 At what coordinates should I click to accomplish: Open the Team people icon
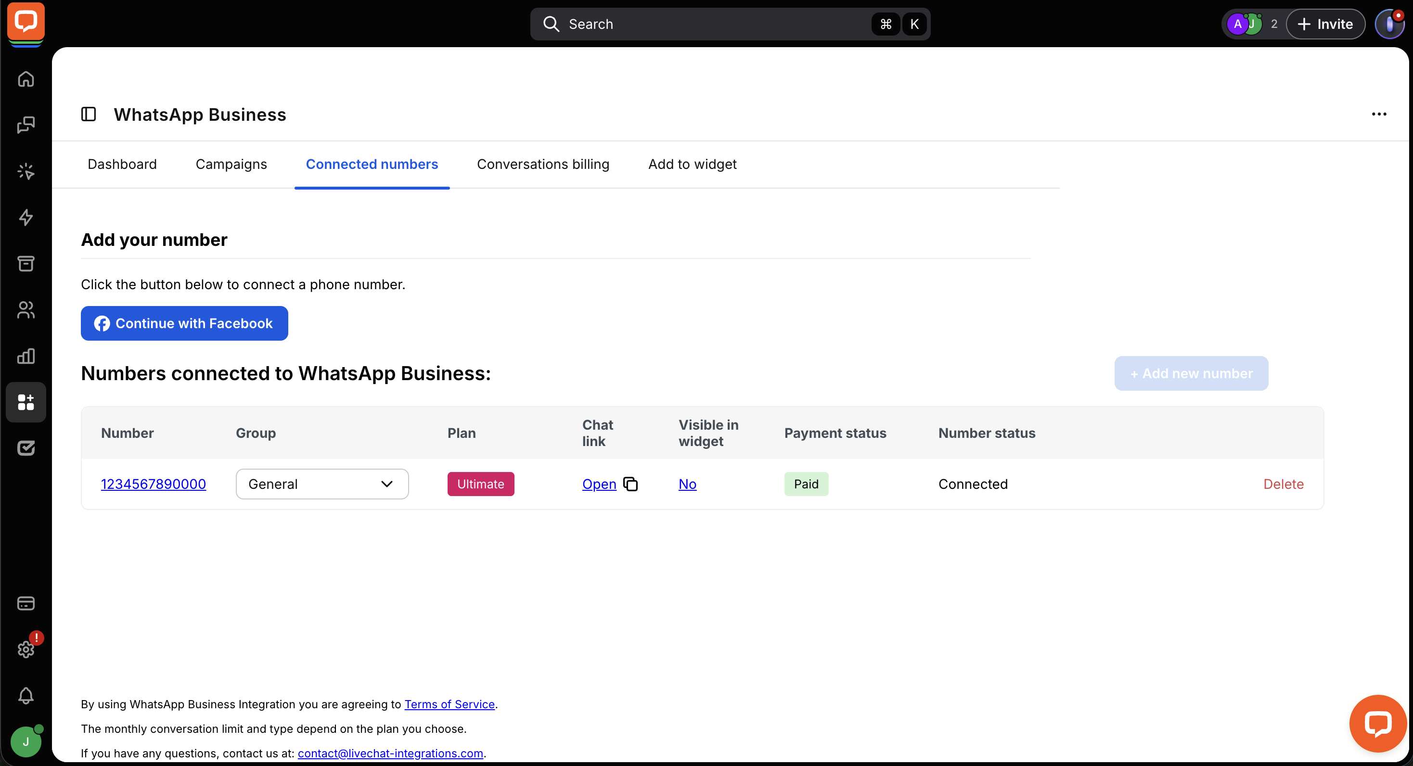tap(26, 310)
